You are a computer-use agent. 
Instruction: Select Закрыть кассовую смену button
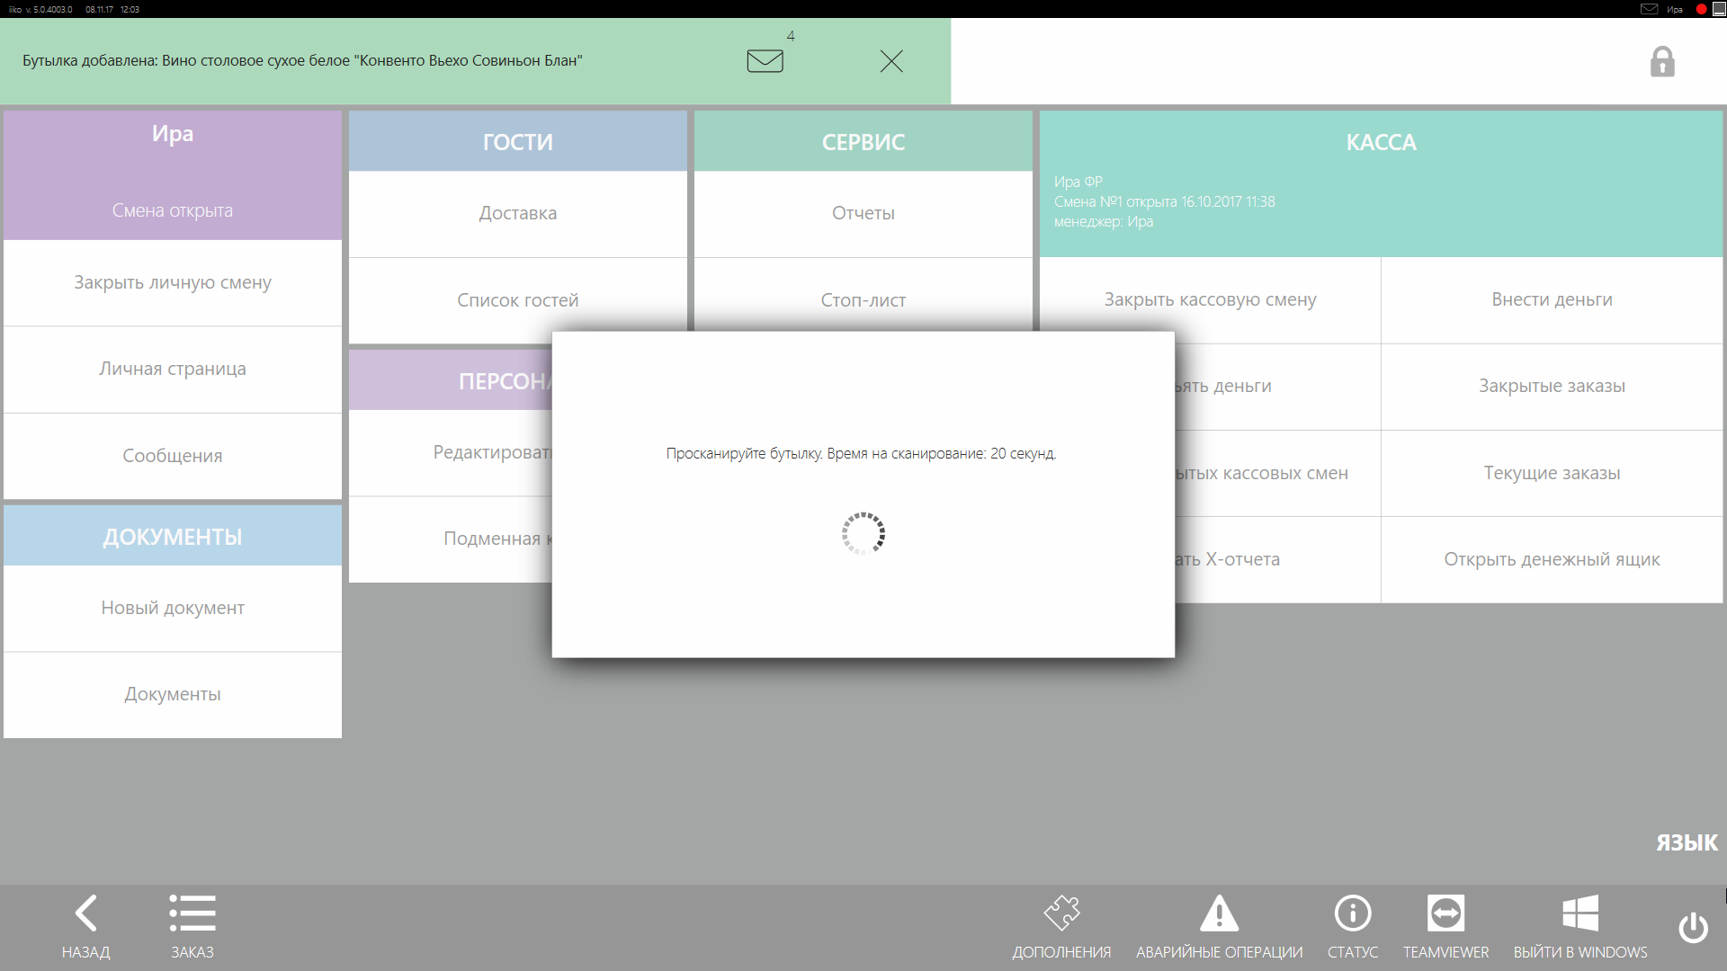[1210, 298]
